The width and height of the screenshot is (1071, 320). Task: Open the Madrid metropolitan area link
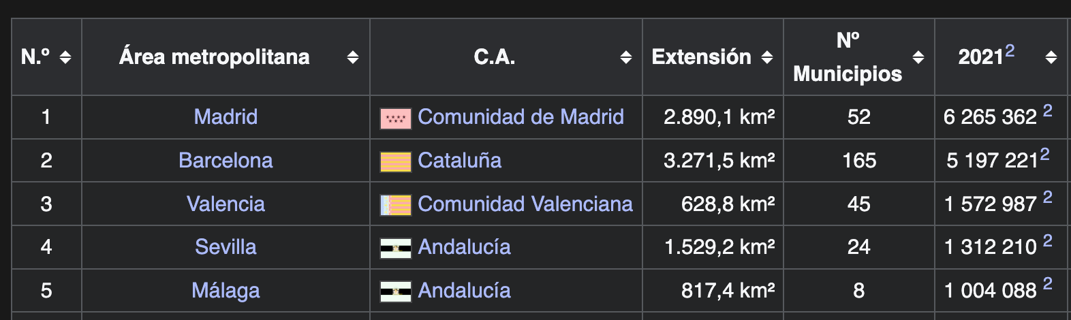(x=226, y=116)
